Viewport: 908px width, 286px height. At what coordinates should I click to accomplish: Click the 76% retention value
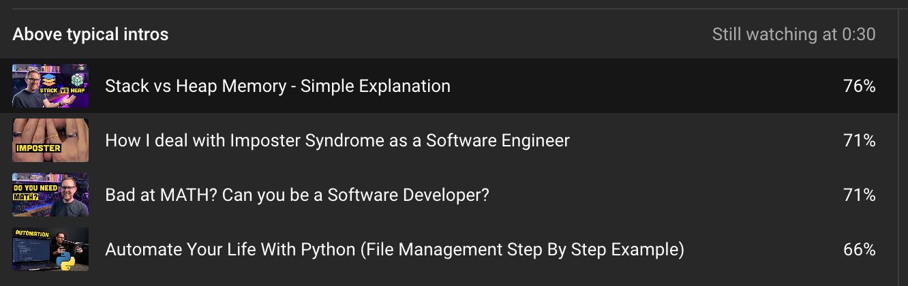pos(859,86)
